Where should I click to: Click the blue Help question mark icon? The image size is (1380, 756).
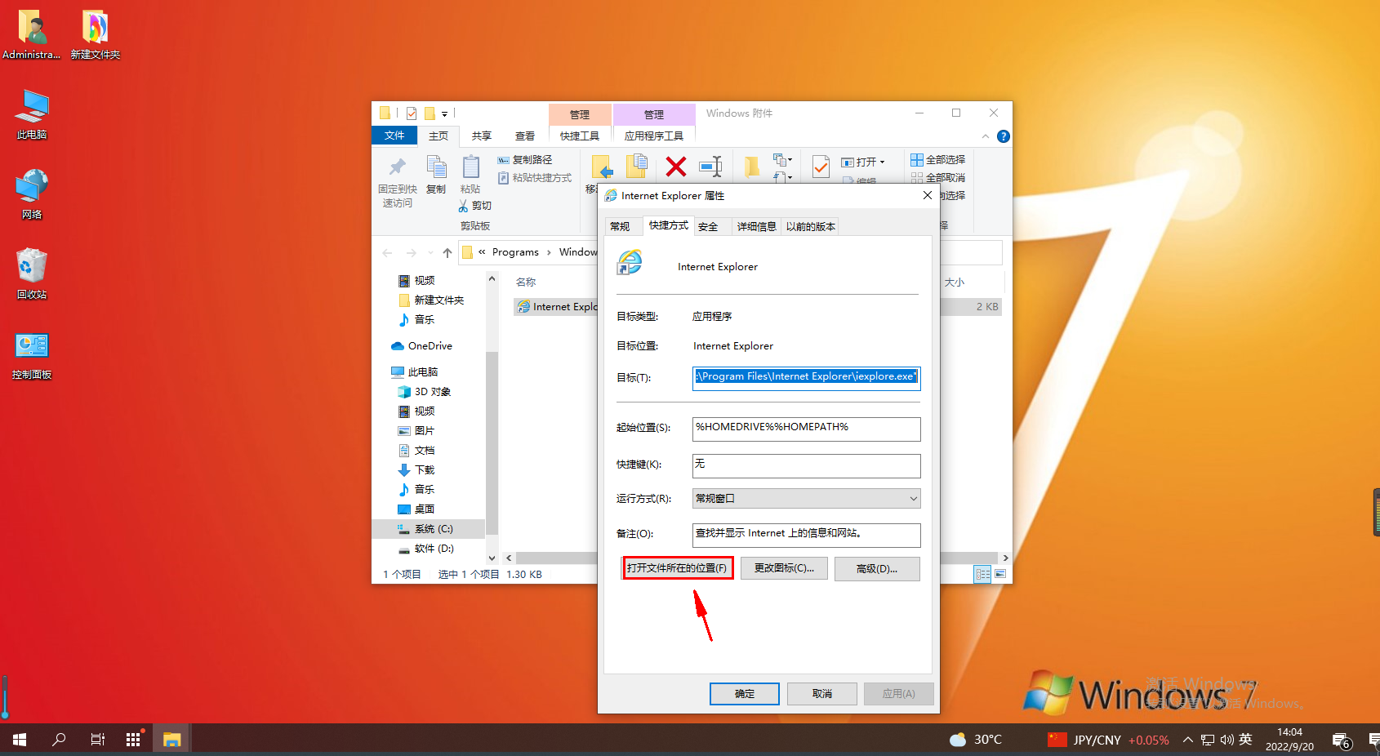tap(1004, 136)
